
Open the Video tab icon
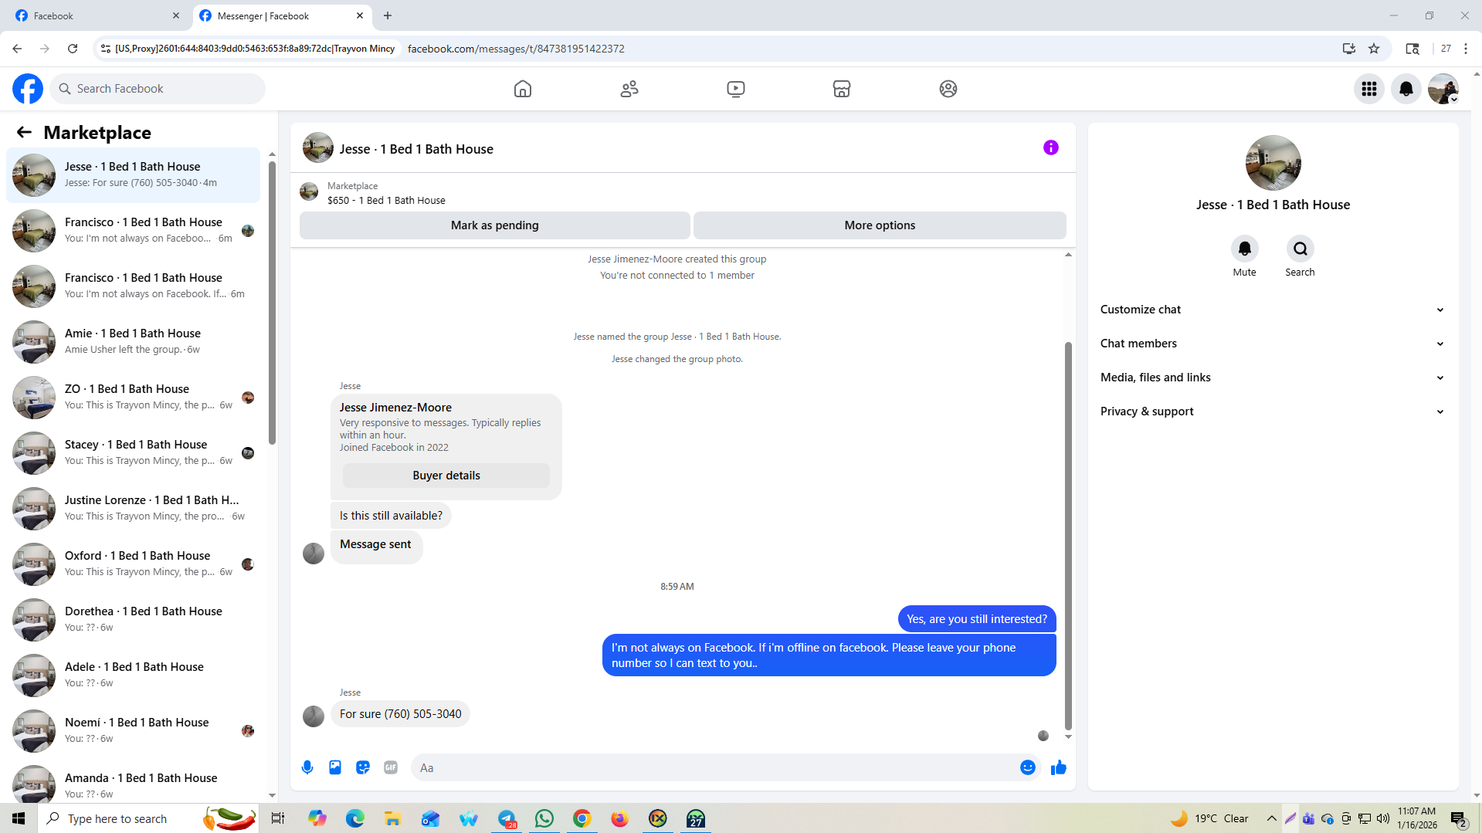[736, 89]
